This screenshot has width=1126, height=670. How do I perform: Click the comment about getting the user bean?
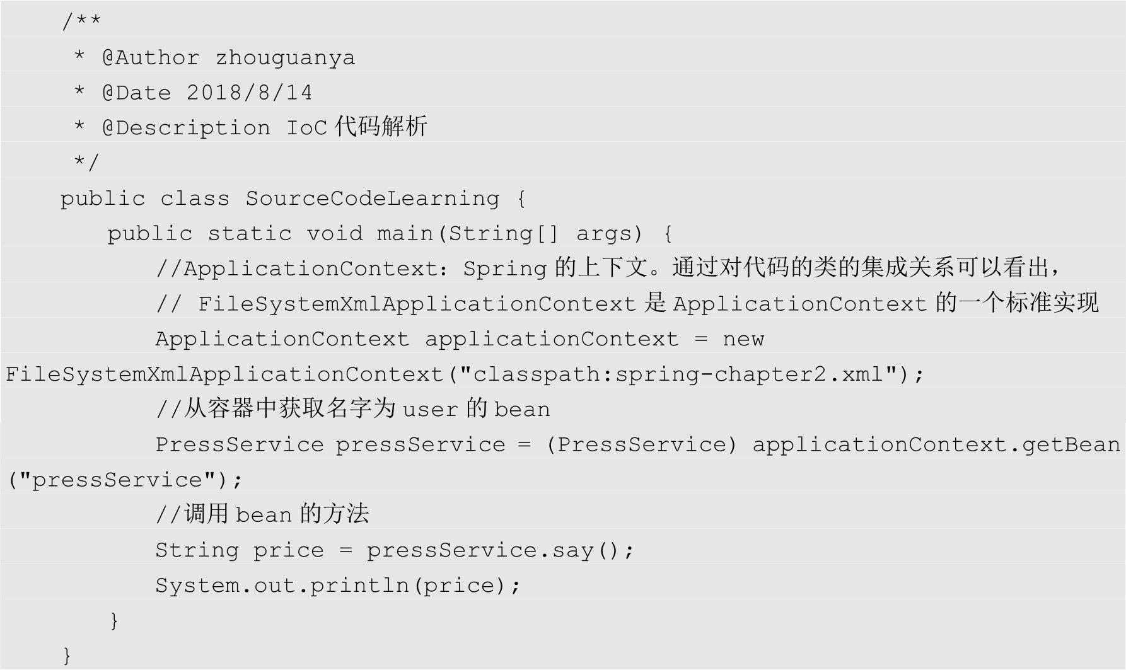tap(353, 410)
